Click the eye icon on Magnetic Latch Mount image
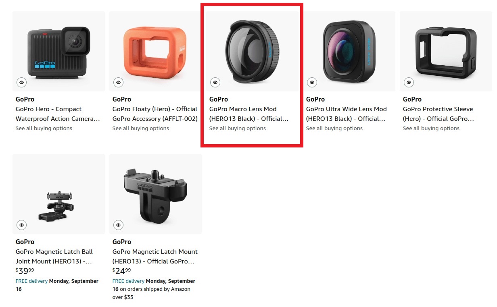This screenshot has width=497, height=307. tap(118, 225)
